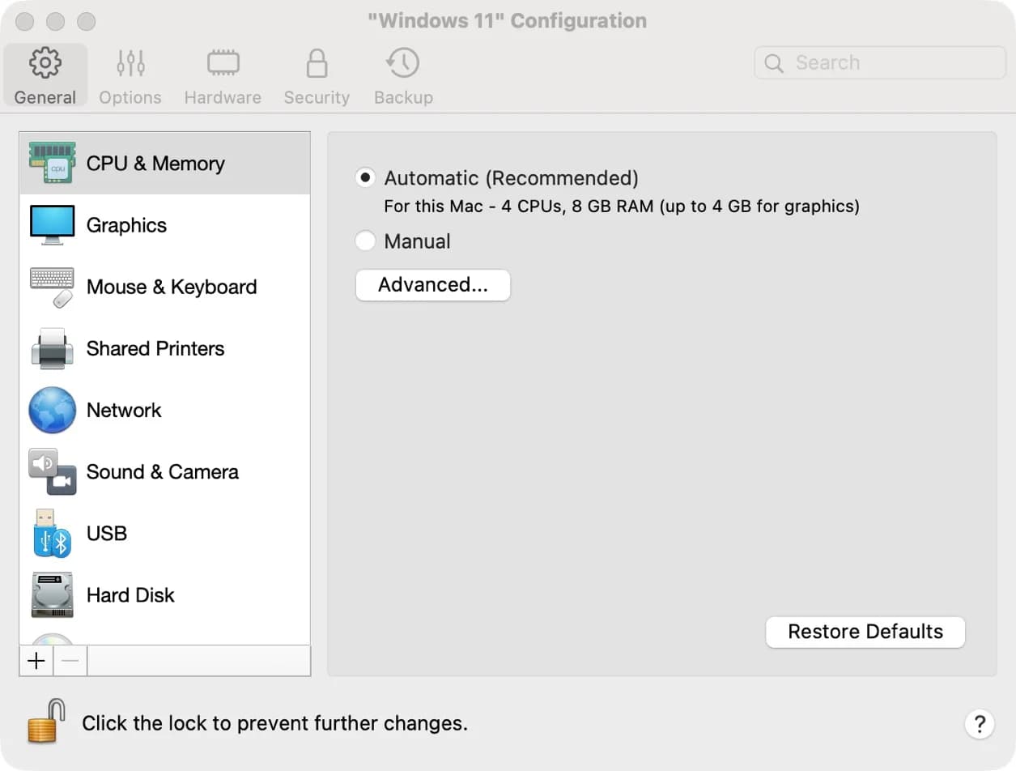Select the Graphics monitor icon
The height and width of the screenshot is (771, 1016).
coord(52,225)
